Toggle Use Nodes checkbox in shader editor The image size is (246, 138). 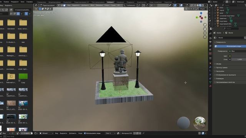85,133
